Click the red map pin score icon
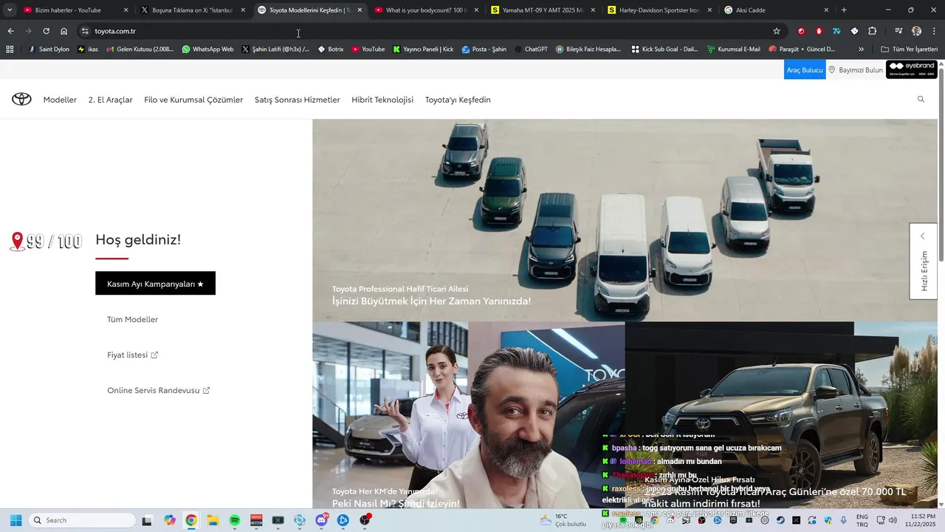 point(17,242)
